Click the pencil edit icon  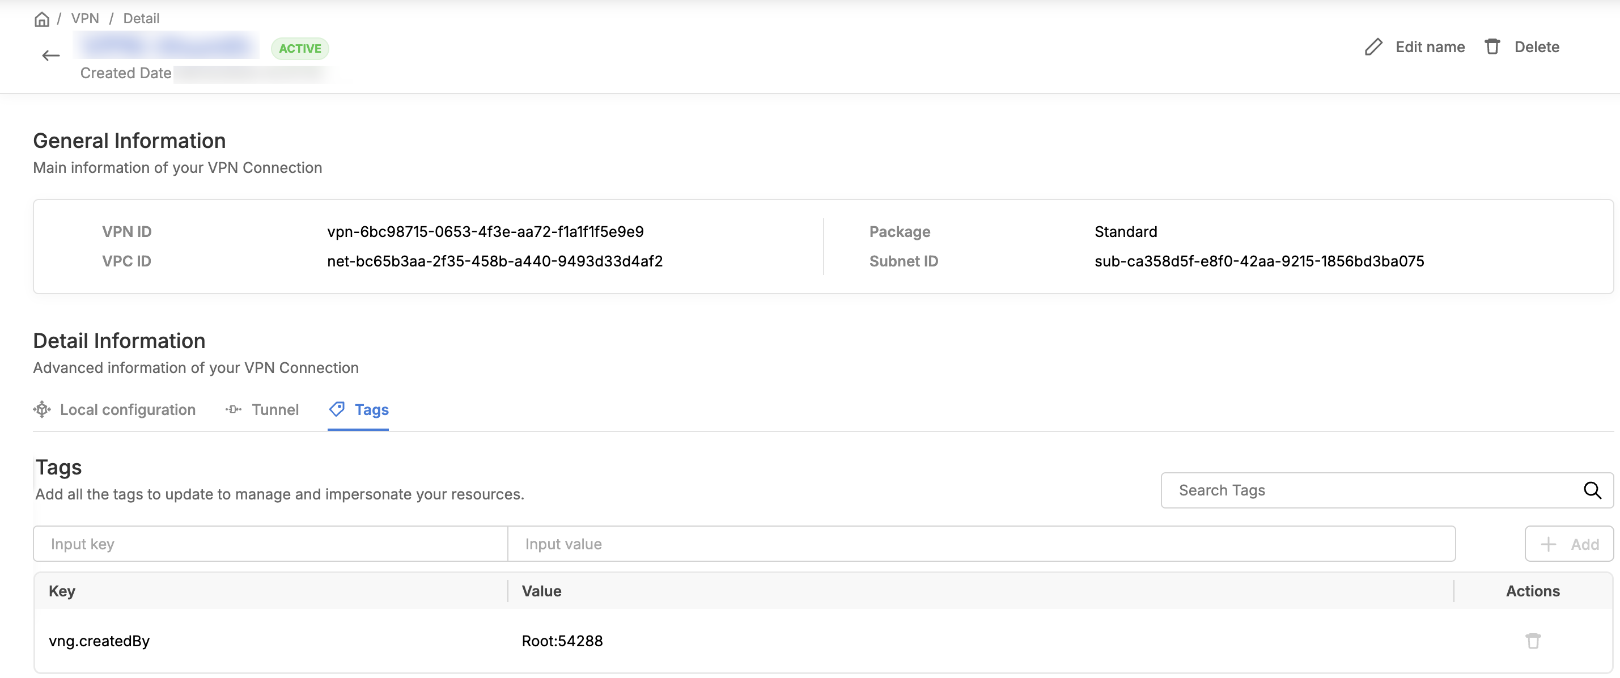(x=1373, y=47)
